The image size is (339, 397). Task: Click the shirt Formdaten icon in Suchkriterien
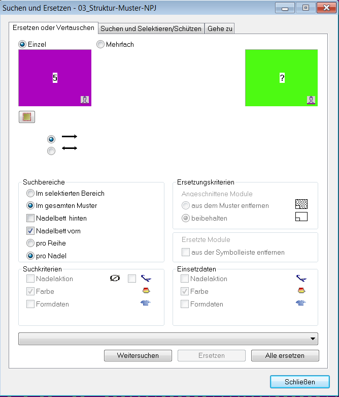(146, 303)
